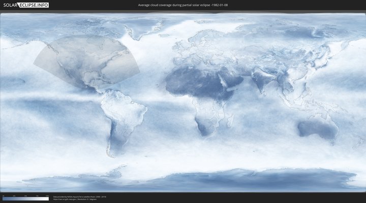The image size is (366, 203).
Task: Click the shaded partial eclipse zone over North America
Action: tap(86, 58)
